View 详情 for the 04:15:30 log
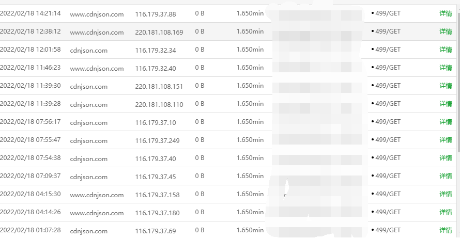 (x=446, y=195)
